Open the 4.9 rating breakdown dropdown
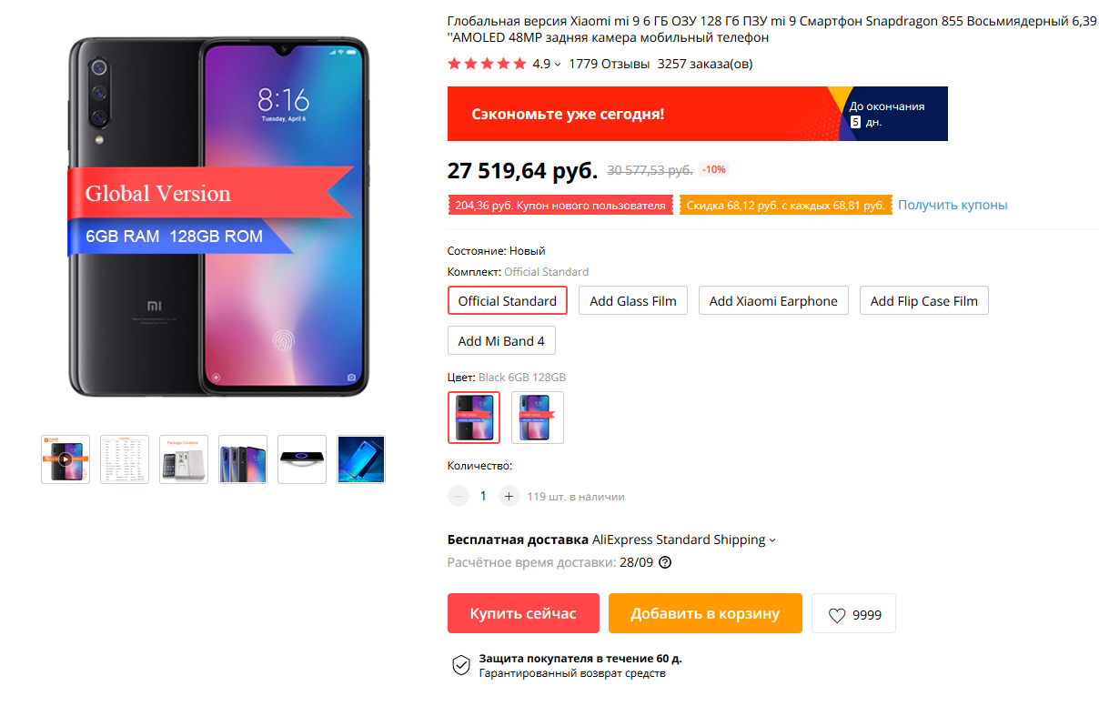This screenshot has width=1099, height=706. (558, 65)
